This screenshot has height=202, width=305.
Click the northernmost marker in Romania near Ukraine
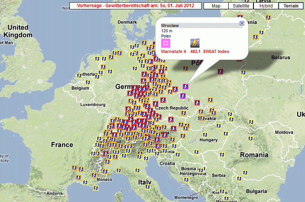click(251, 122)
